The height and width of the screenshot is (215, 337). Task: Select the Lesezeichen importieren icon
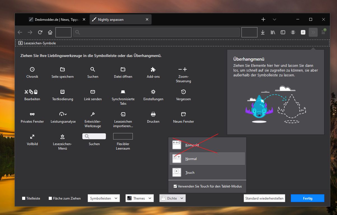[x=123, y=114]
